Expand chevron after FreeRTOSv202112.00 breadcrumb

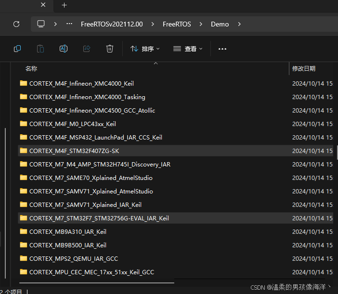coord(153,24)
